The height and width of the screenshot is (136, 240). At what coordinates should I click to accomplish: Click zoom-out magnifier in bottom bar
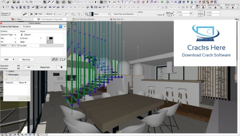[x=22, y=135]
